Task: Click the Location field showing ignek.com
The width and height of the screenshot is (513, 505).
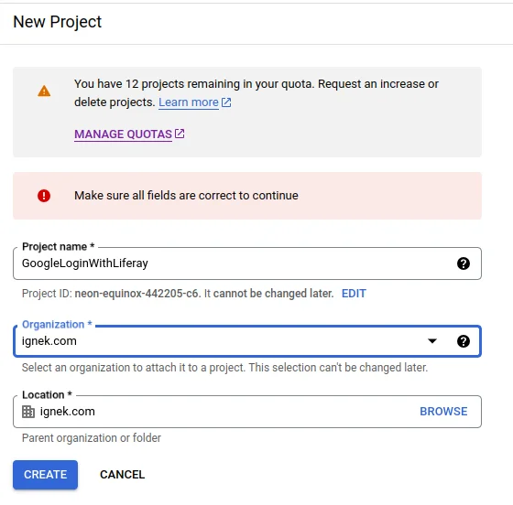Action: click(x=247, y=412)
